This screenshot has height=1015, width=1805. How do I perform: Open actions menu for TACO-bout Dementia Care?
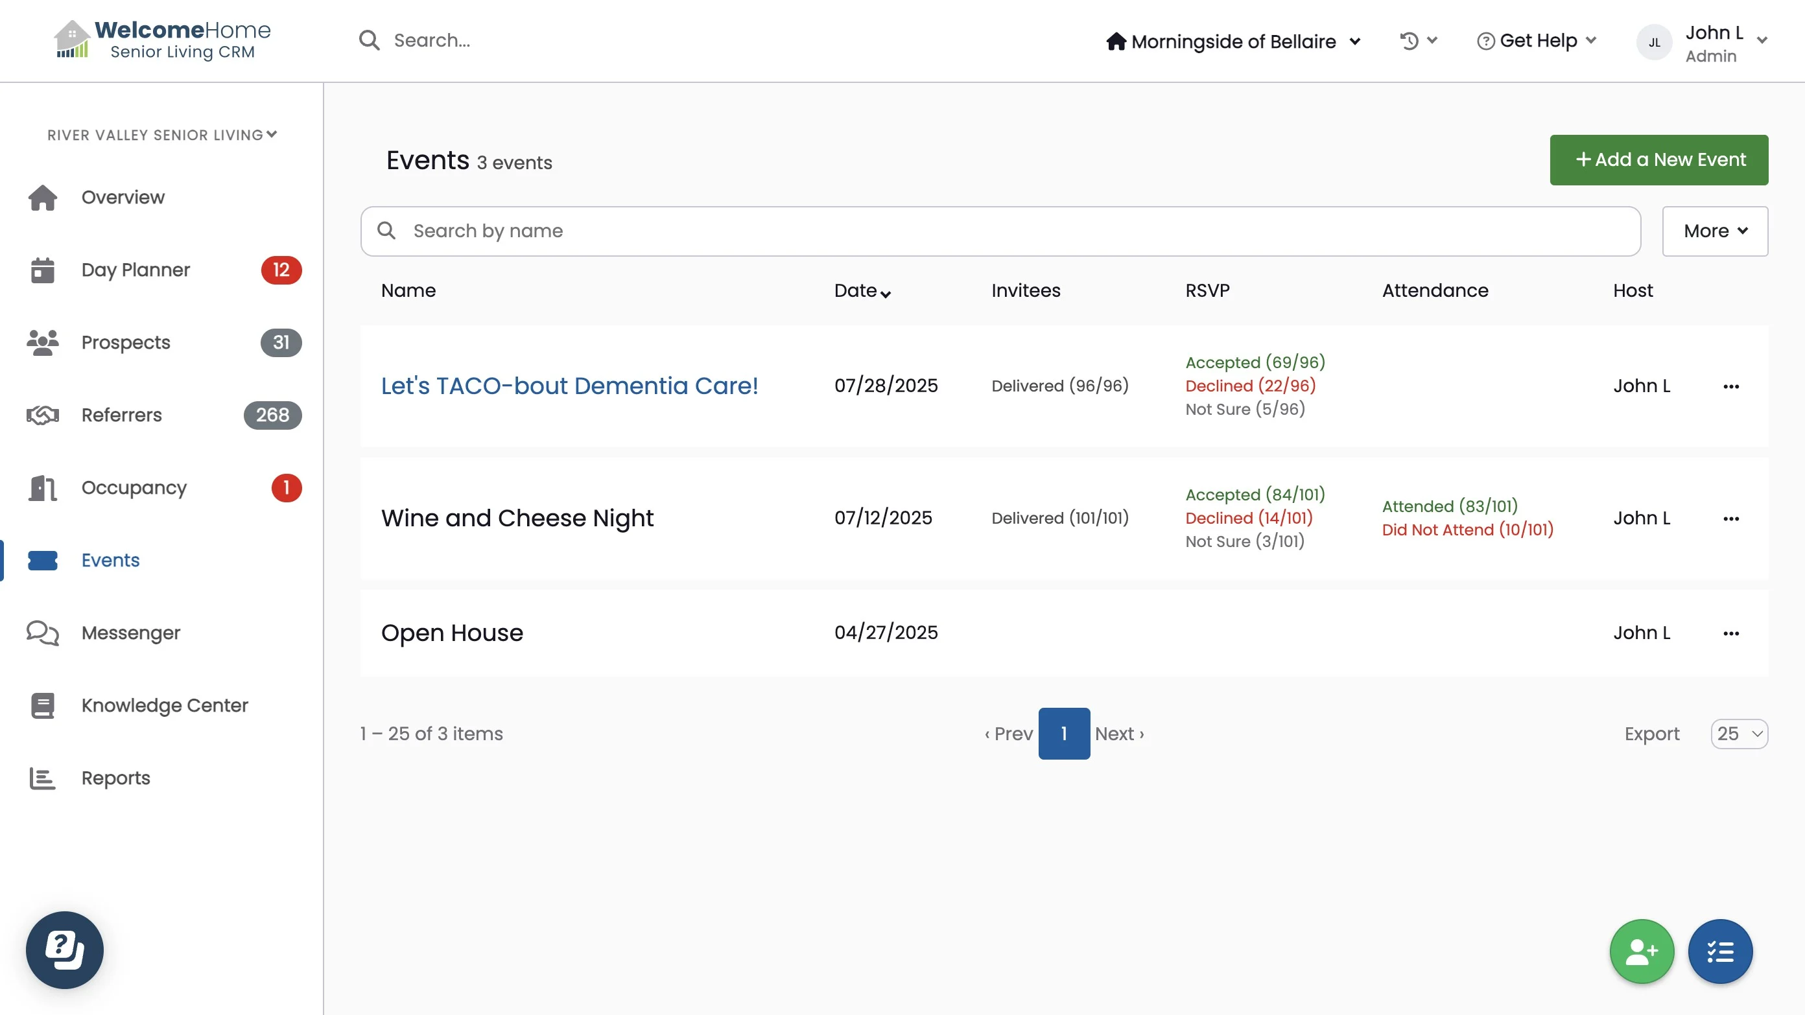point(1730,386)
